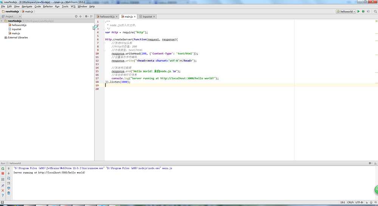This screenshot has width=378, height=206.
Task: Start the Debug bug icon in top toolbar
Action: [363, 11]
